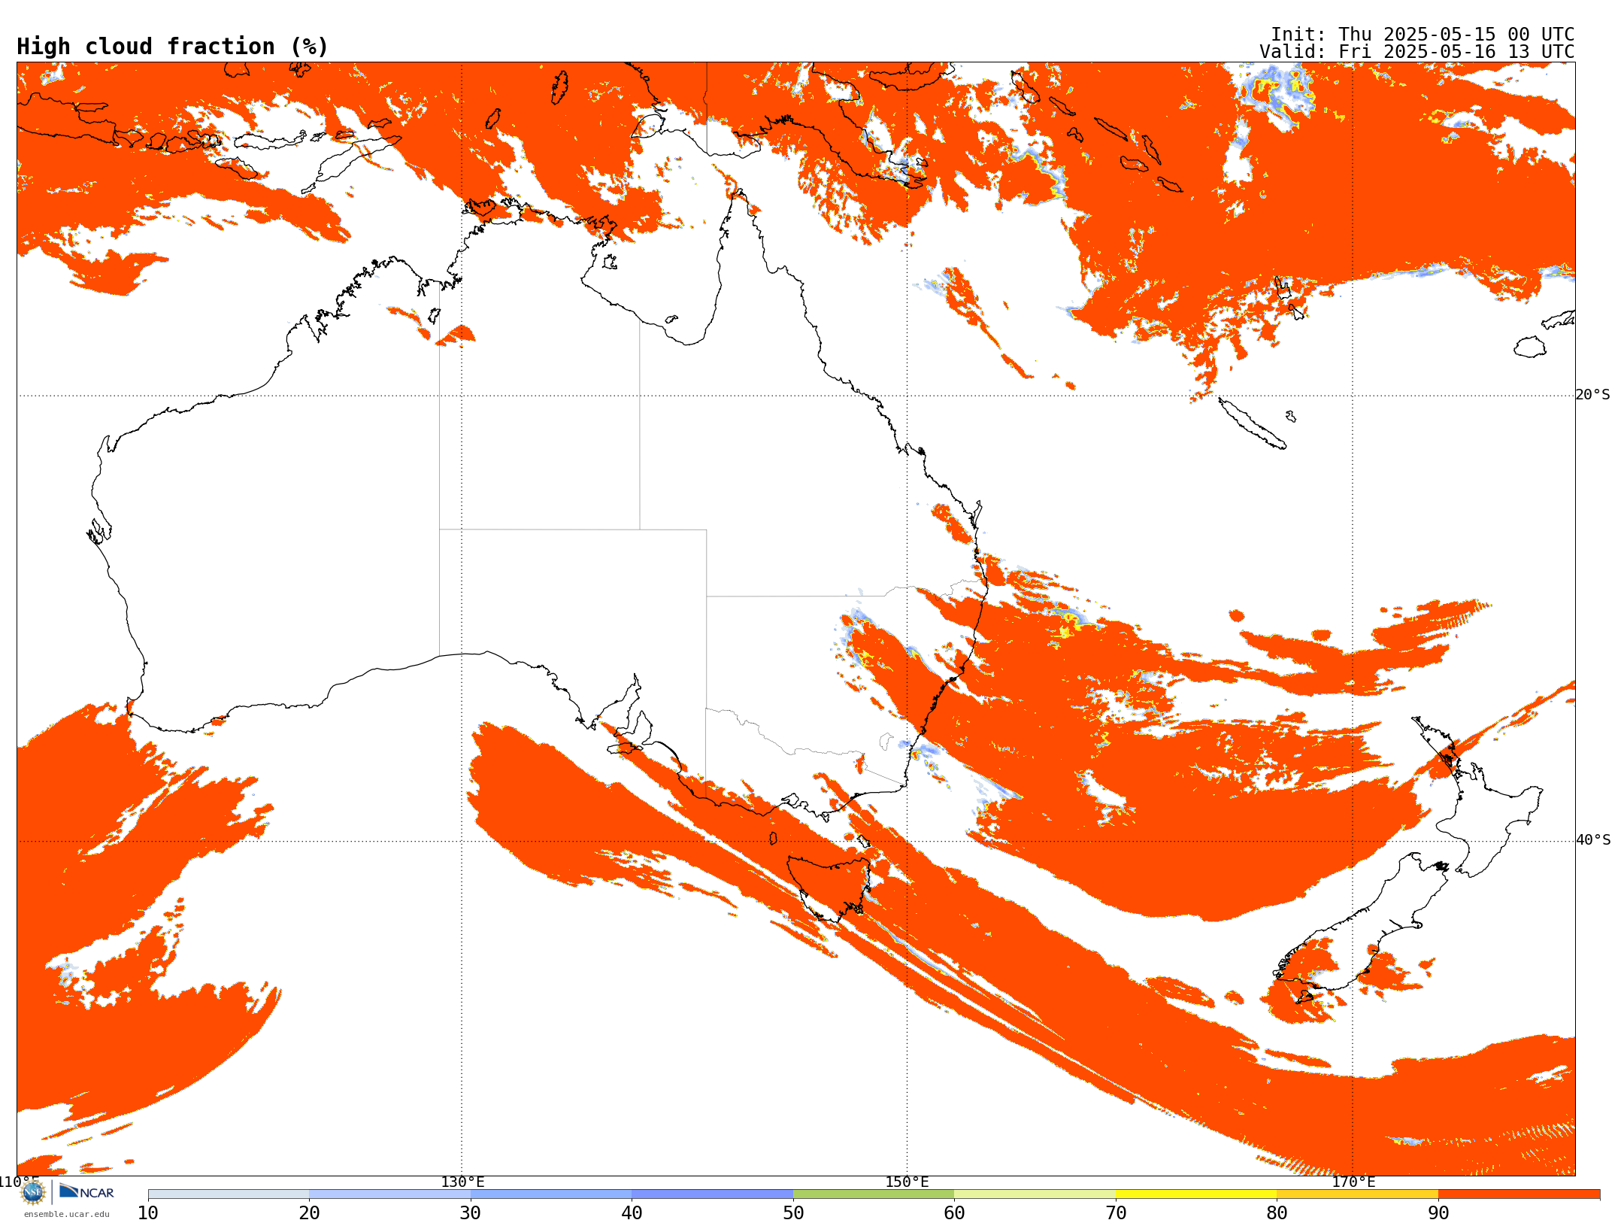Viewport: 1624px width, 1223px height.
Task: Click the colorbar tick label 80
Action: pos(1277,1212)
